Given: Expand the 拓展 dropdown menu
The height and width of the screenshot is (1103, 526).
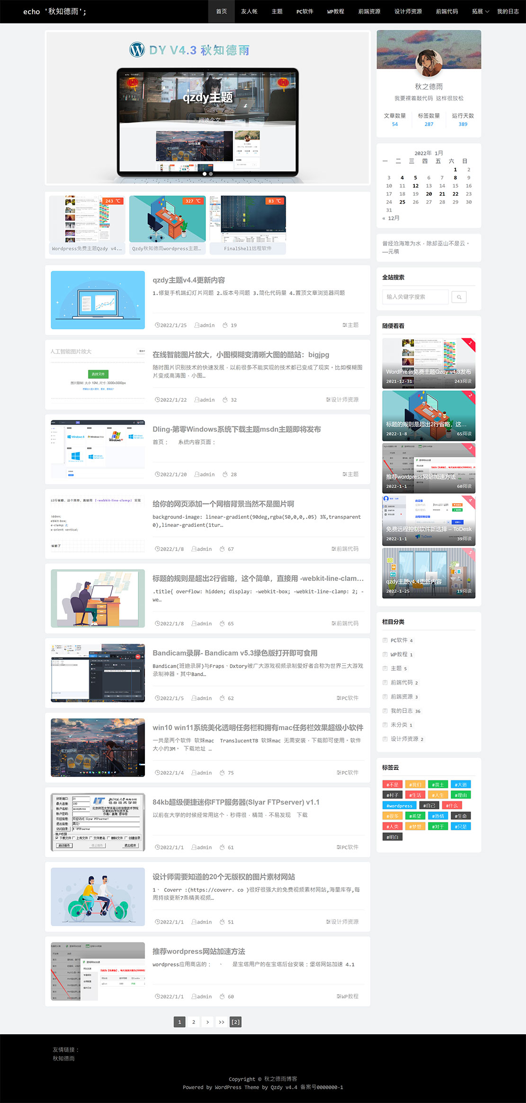Looking at the screenshot, I should pyautogui.click(x=480, y=11).
